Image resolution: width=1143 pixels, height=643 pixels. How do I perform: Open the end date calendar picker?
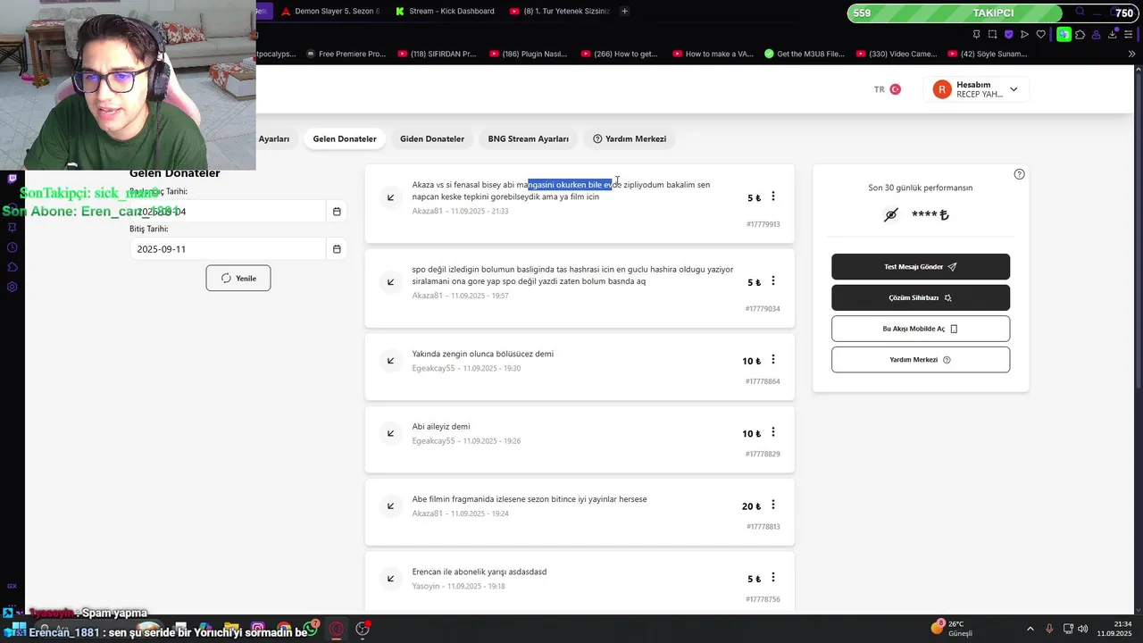337,249
